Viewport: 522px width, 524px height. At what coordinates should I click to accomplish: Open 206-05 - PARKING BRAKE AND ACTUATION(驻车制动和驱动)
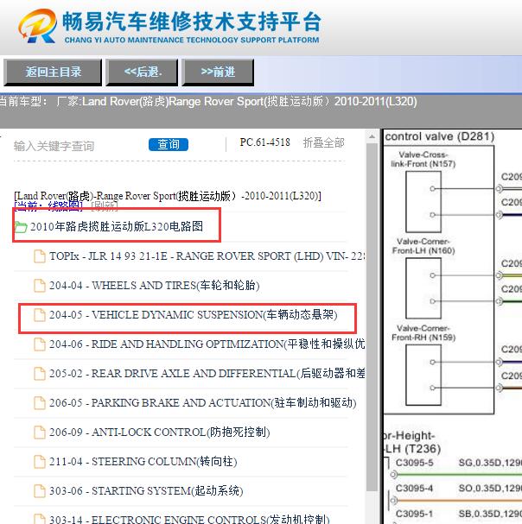202,402
